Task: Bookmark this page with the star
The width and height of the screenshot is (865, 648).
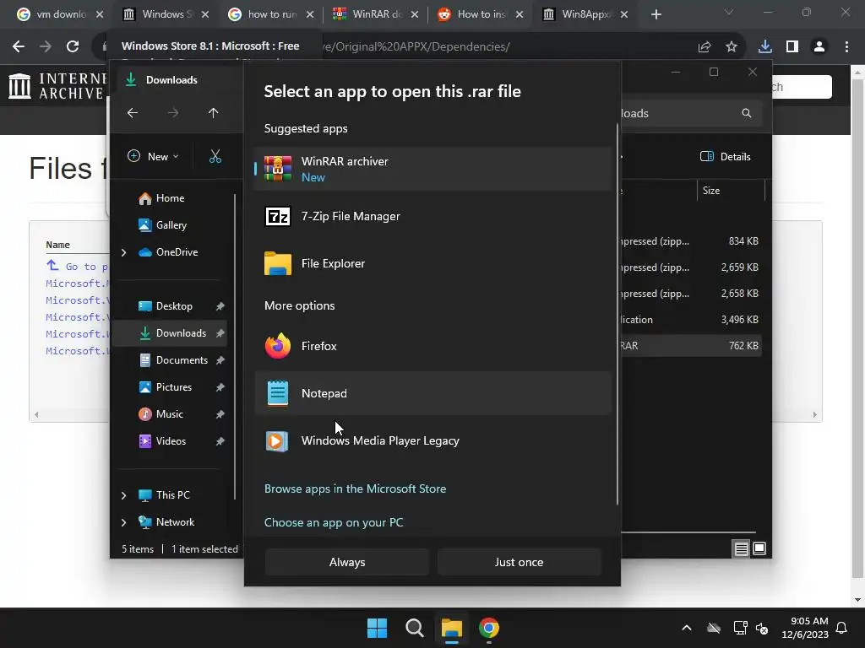Action: coord(732,47)
